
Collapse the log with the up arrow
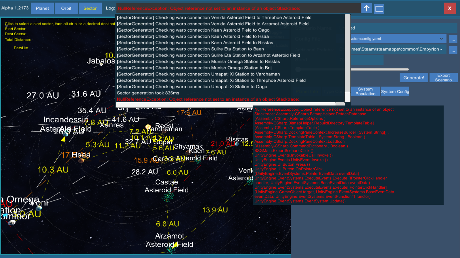367,8
